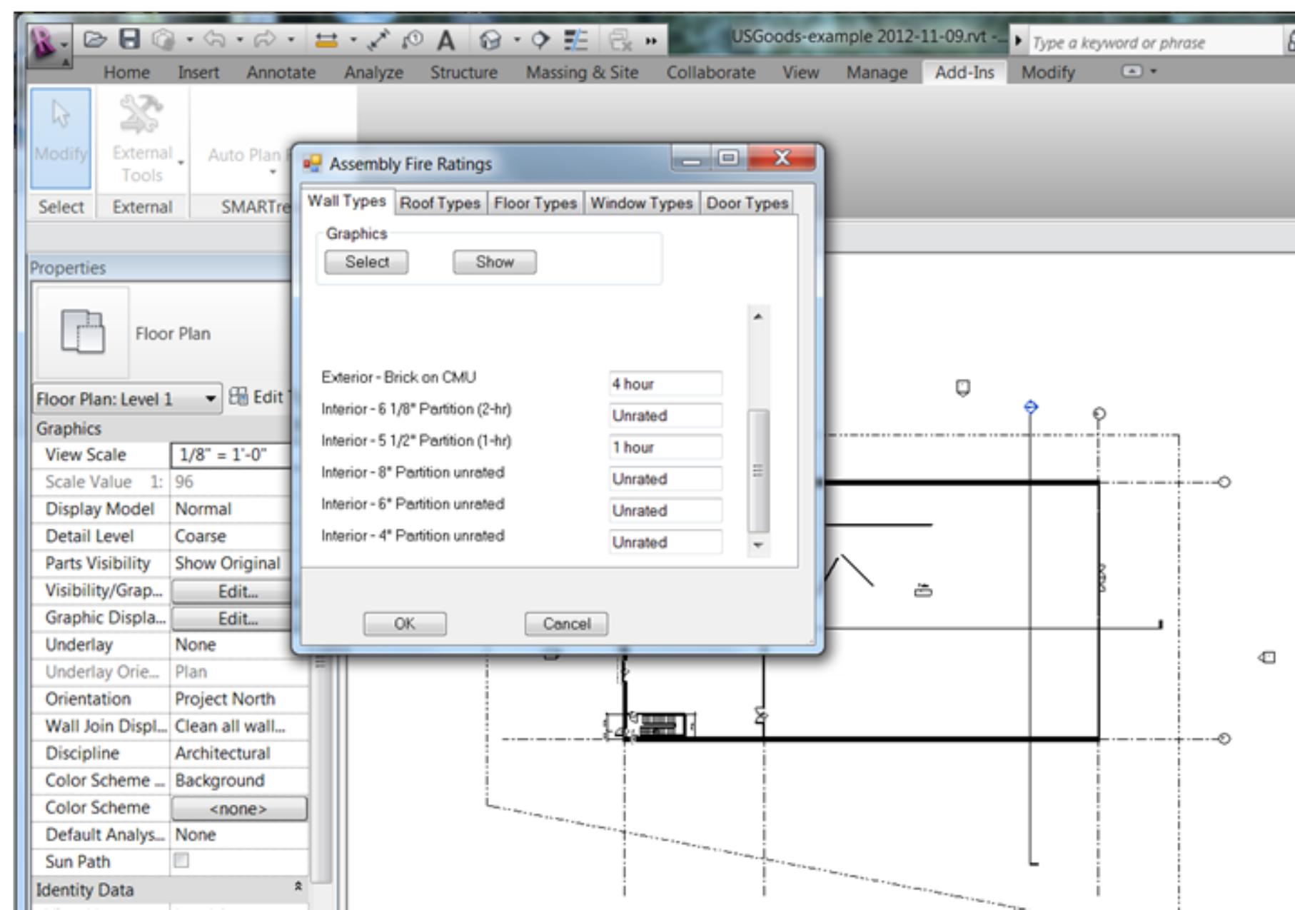Switch to the Window Types tab
This screenshot has height=910, width=1295.
[x=641, y=203]
